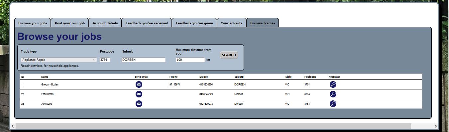View feedback for Fred Smith
The width and height of the screenshot is (449, 132).
(333, 94)
